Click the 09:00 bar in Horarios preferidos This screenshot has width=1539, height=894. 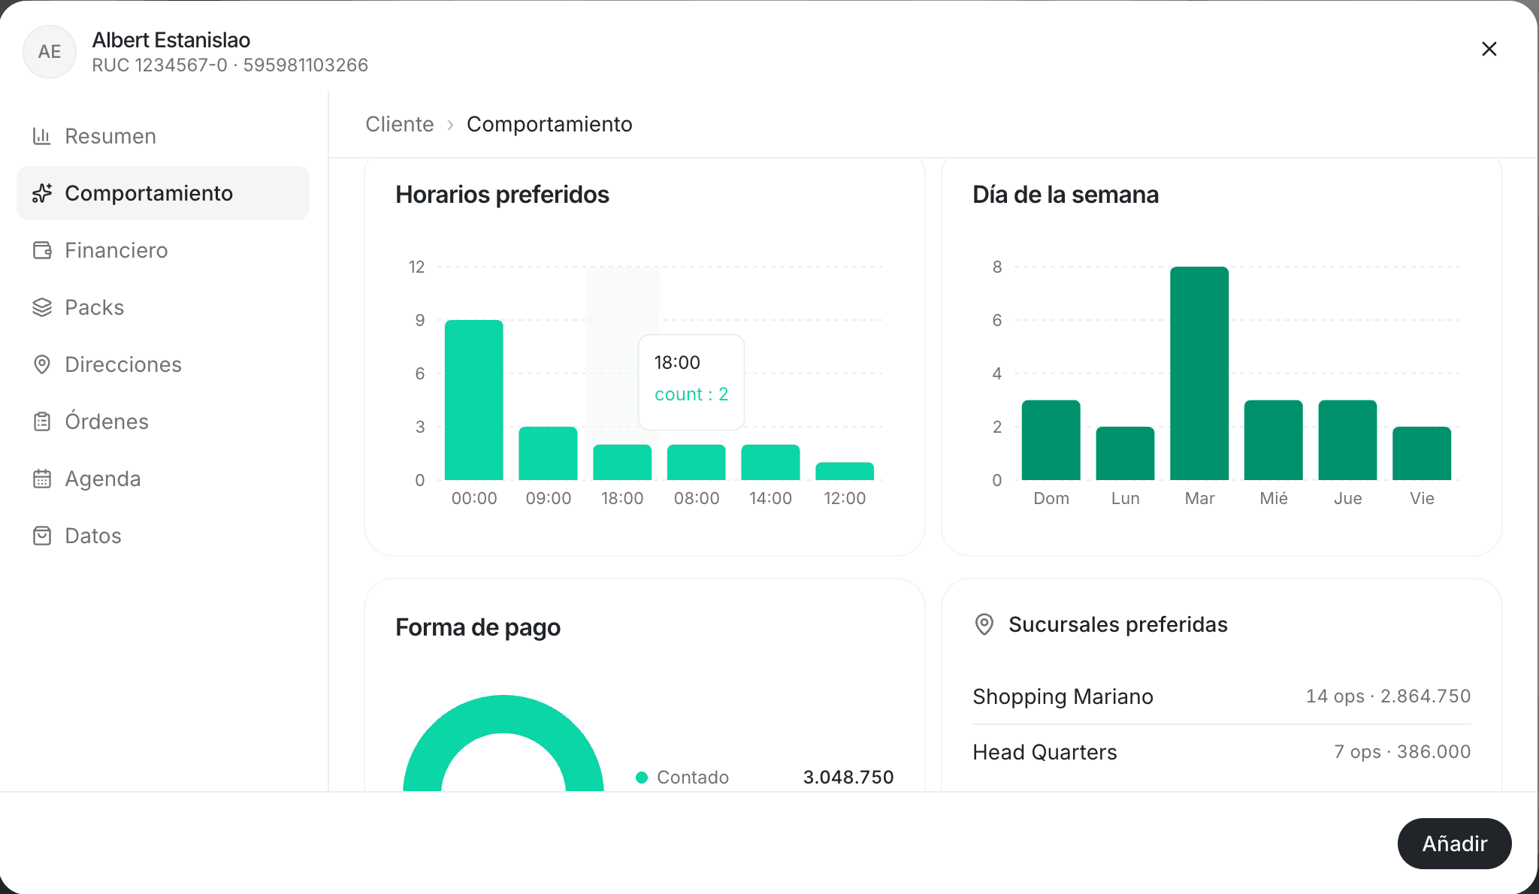tap(549, 453)
